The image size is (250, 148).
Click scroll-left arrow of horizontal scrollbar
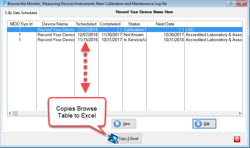[10, 113]
